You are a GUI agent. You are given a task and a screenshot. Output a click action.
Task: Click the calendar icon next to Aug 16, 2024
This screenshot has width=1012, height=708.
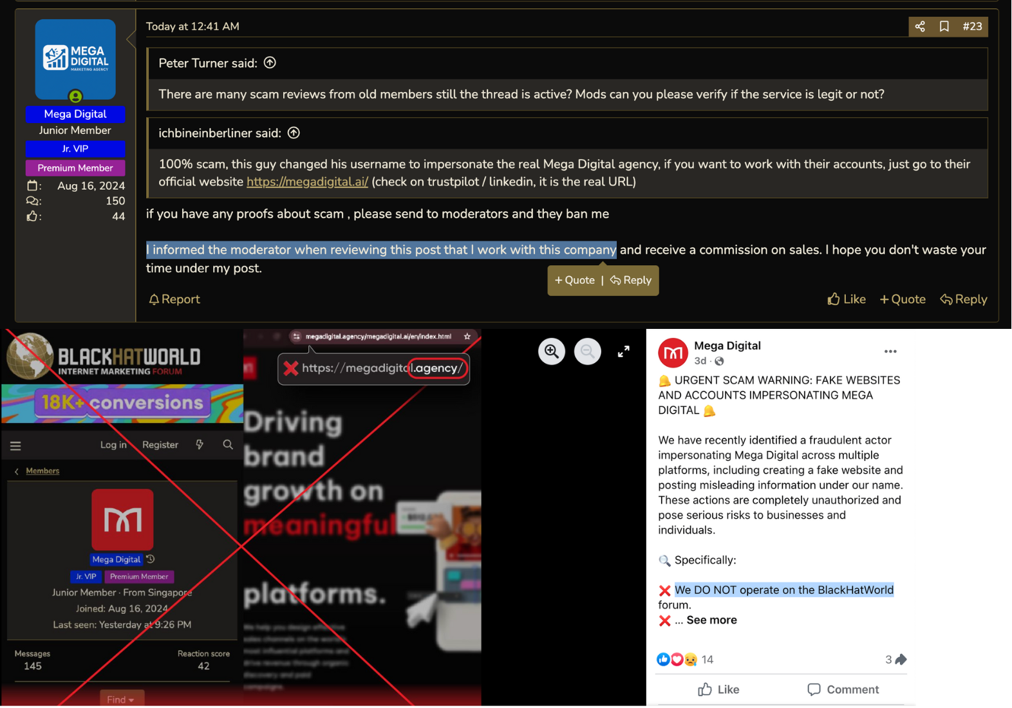[32, 186]
